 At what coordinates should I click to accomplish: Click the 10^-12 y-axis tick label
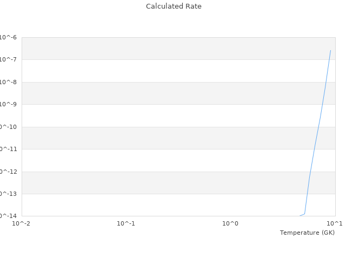coord(8,172)
